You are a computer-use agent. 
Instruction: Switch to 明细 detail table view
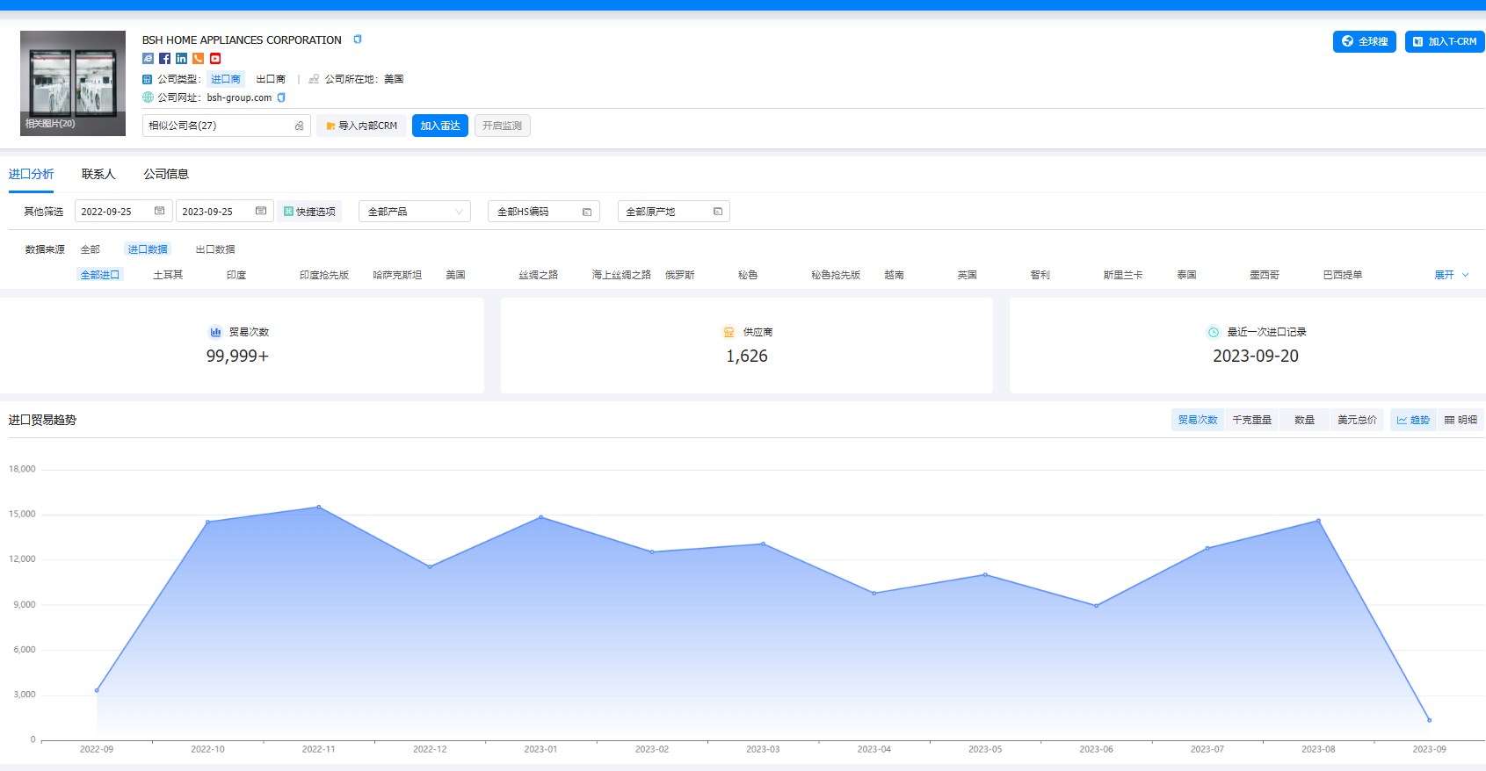coord(1461,420)
